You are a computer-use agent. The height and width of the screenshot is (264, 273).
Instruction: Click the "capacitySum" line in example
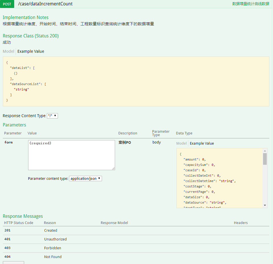pyautogui.click(x=199, y=165)
